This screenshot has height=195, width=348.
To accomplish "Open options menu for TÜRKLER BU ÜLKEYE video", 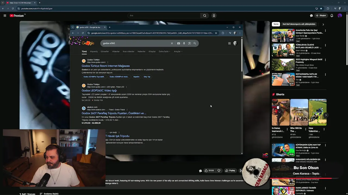I will (325, 45).
